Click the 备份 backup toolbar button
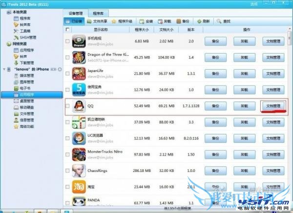Viewport: 293px width, 213px height. pyautogui.click(x=183, y=21)
